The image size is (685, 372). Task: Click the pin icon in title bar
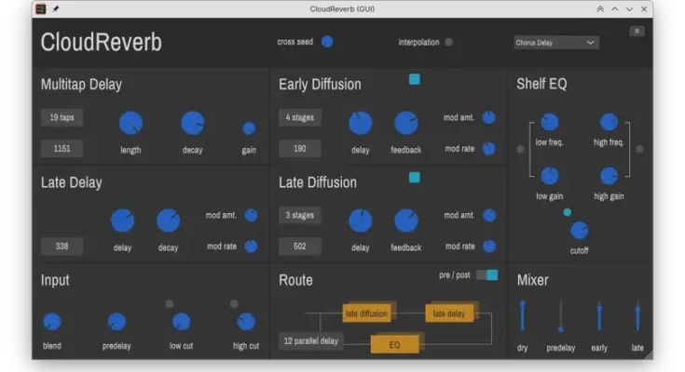[x=56, y=8]
